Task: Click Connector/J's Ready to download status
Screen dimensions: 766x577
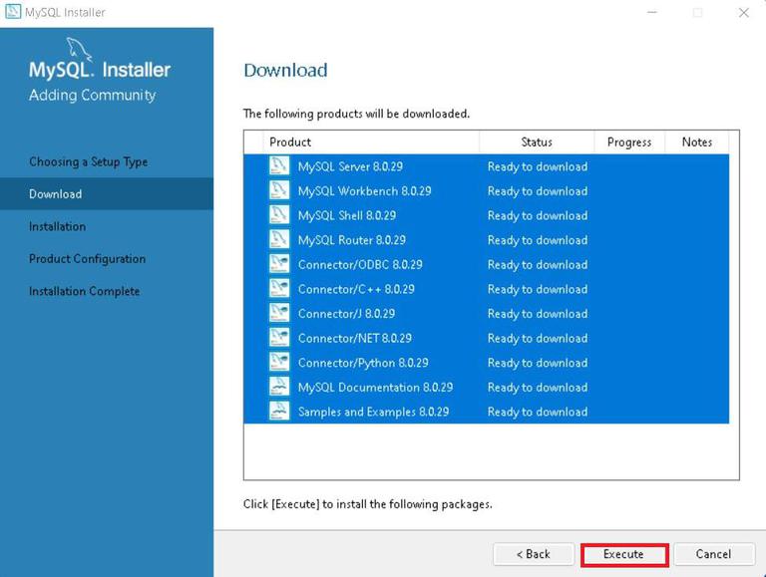Action: (538, 313)
